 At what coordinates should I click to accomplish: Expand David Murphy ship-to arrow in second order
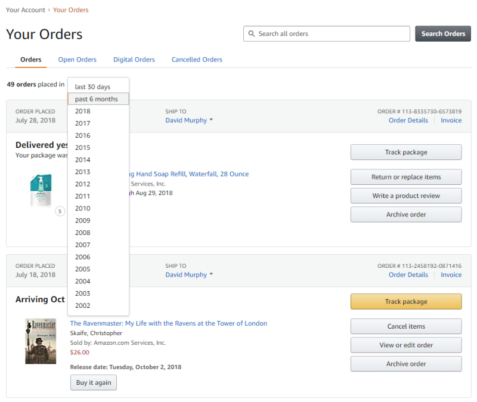[211, 275]
